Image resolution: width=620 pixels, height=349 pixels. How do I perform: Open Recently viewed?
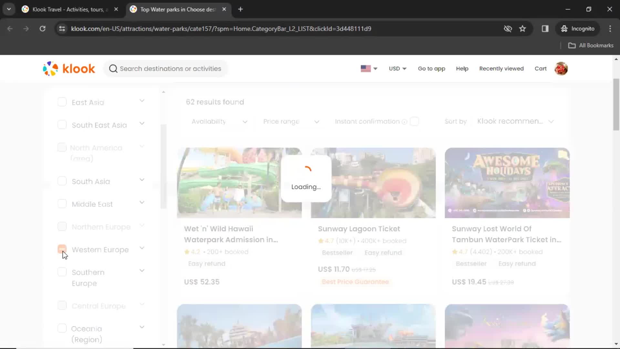pyautogui.click(x=501, y=69)
